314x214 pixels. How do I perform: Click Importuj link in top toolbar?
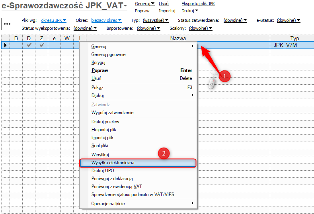point(167,11)
